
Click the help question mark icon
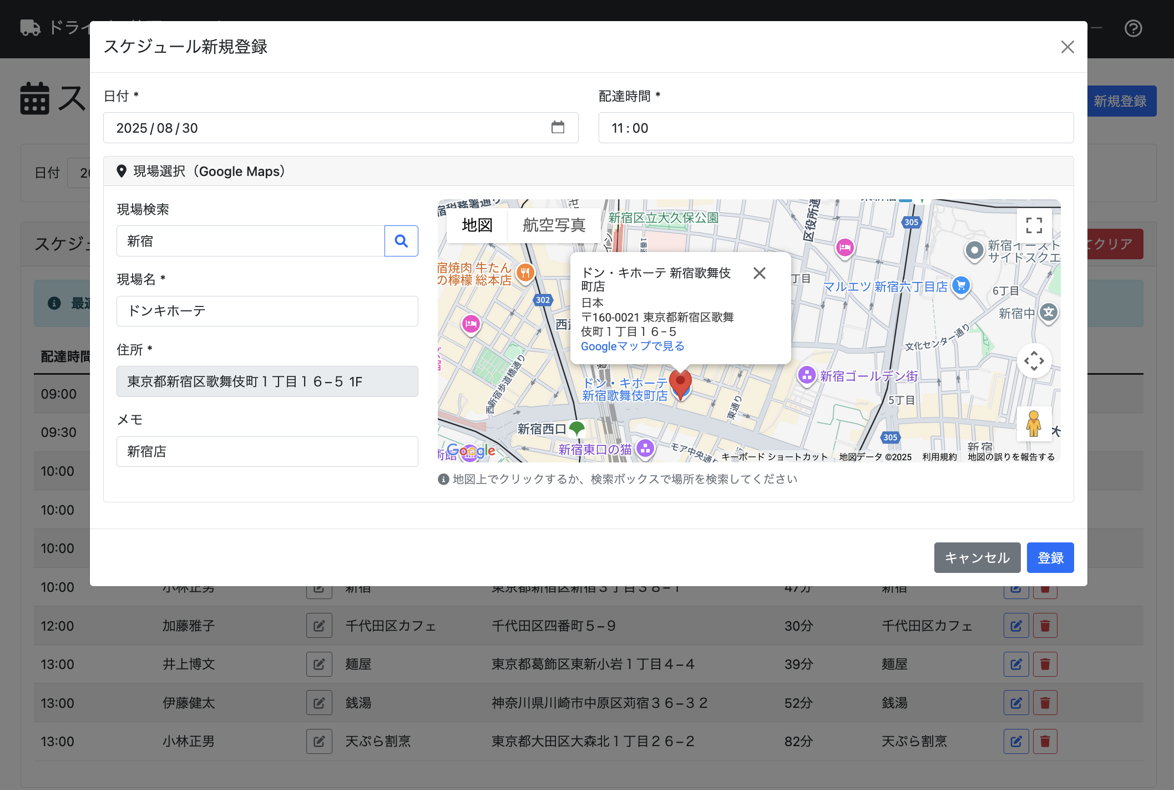(1133, 28)
